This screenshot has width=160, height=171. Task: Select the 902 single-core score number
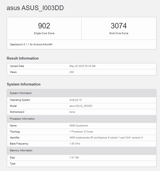(44, 26)
